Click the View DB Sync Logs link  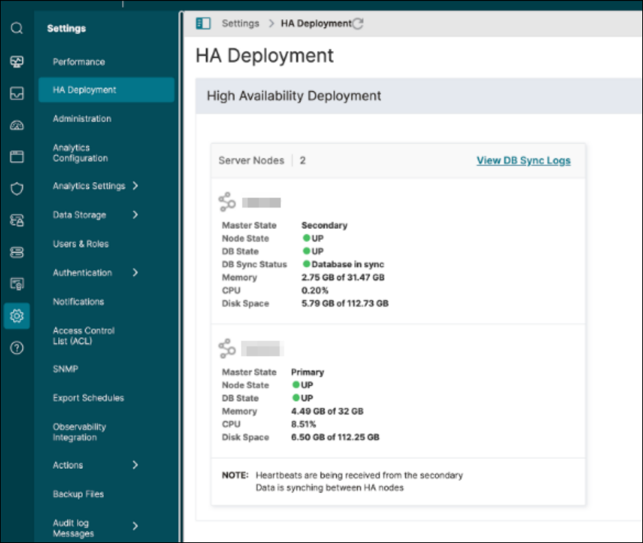click(x=523, y=161)
